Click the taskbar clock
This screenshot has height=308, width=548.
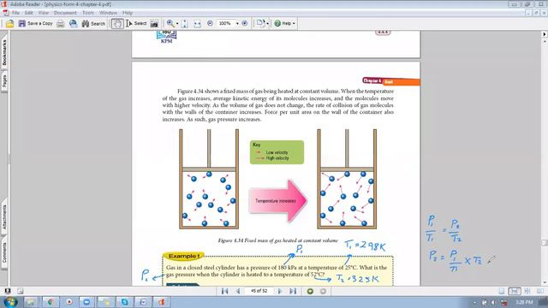pyautogui.click(x=524, y=302)
